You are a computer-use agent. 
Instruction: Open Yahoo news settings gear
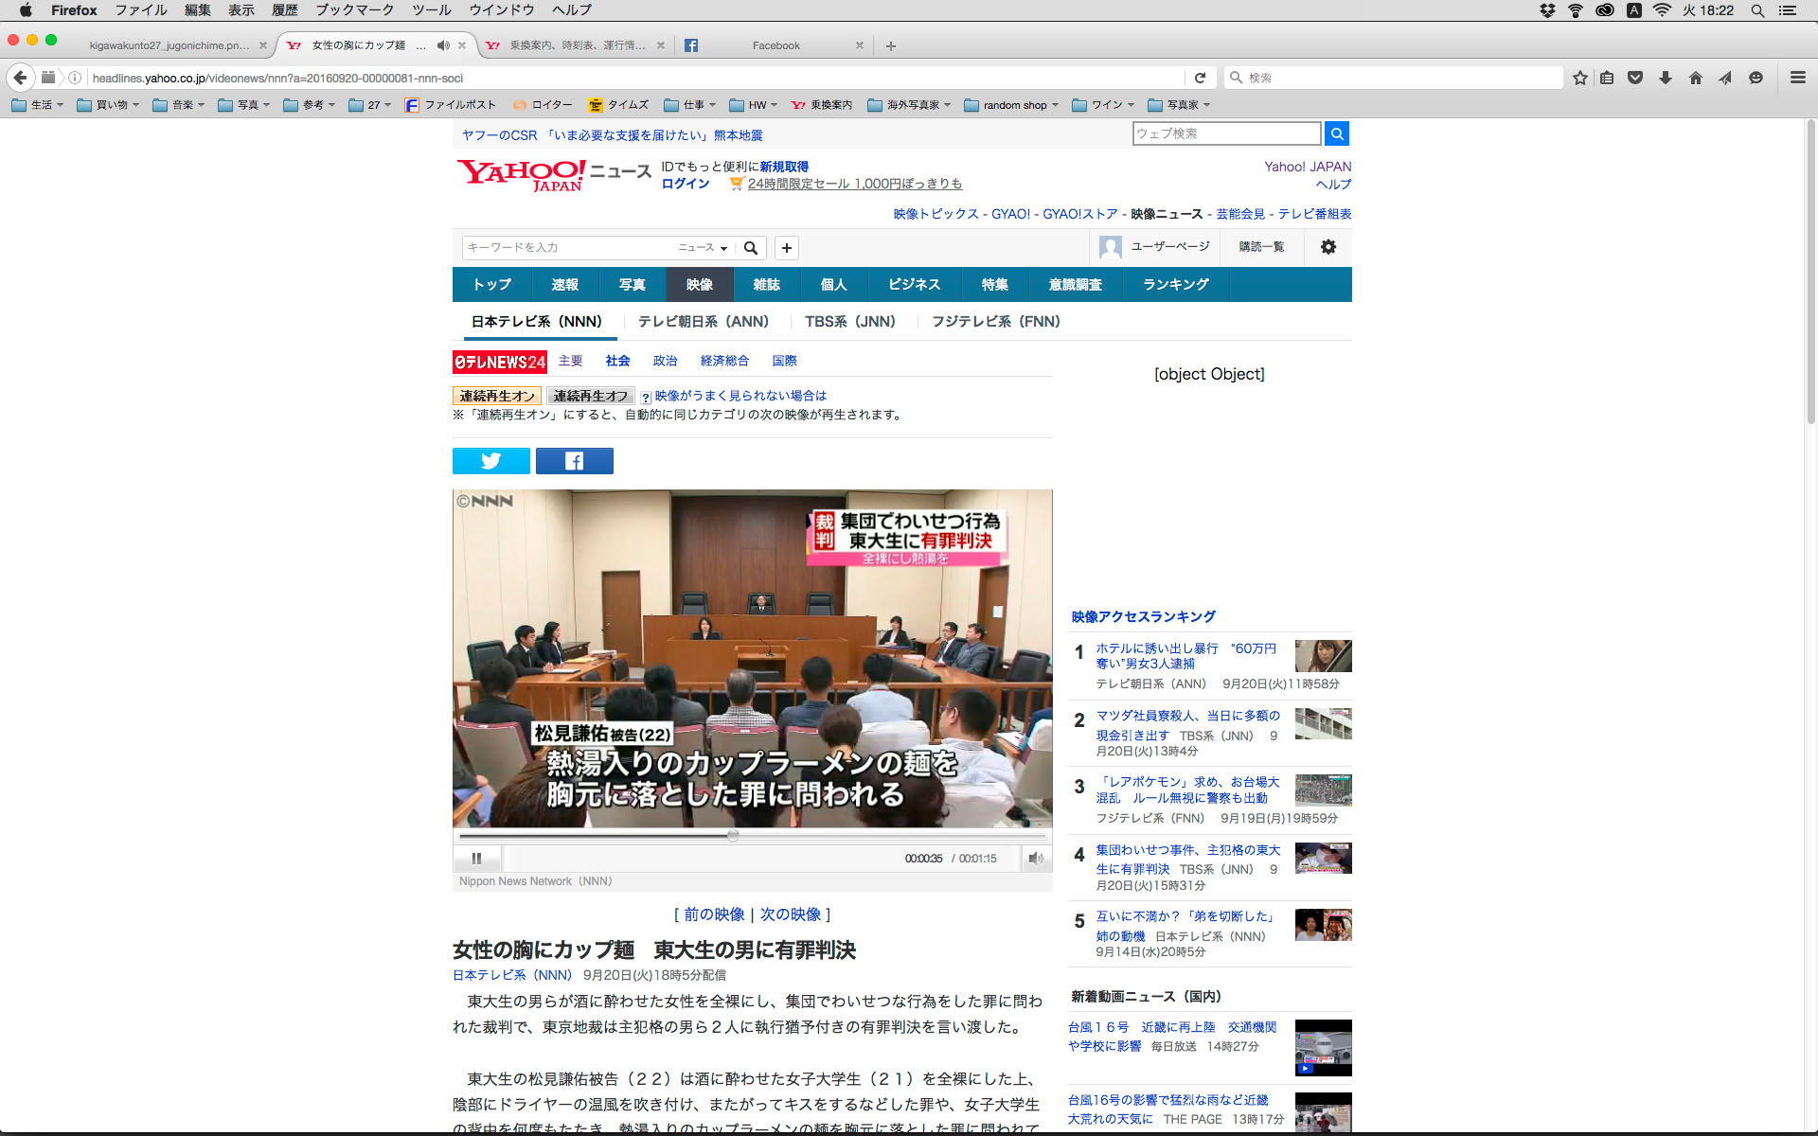(x=1328, y=247)
